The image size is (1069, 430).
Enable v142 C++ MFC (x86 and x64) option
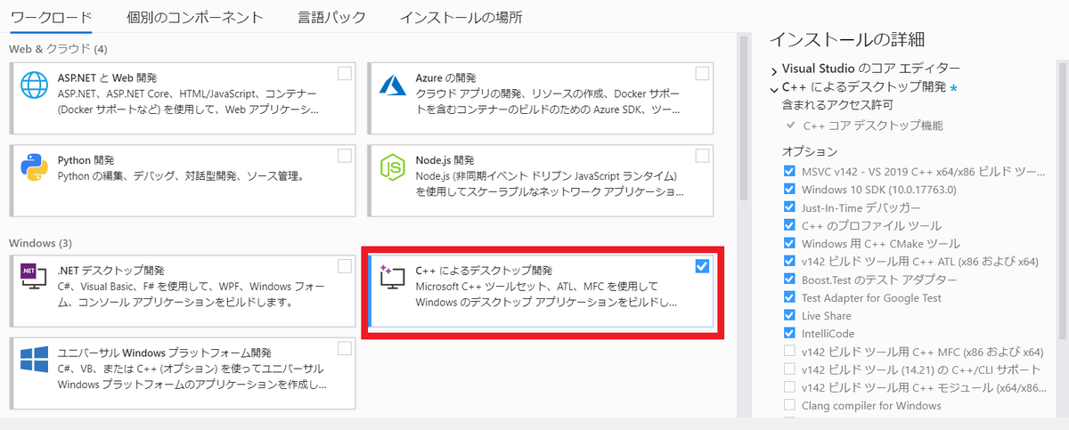click(x=789, y=351)
